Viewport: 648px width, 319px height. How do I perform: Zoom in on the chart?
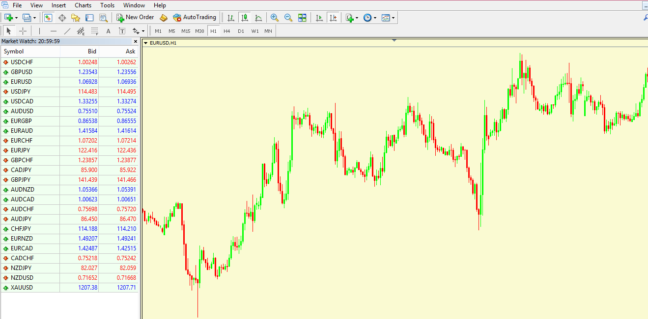coord(275,18)
